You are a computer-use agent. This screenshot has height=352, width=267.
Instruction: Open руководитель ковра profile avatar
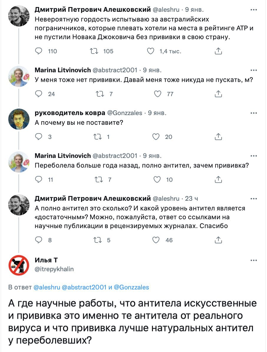(x=19, y=119)
